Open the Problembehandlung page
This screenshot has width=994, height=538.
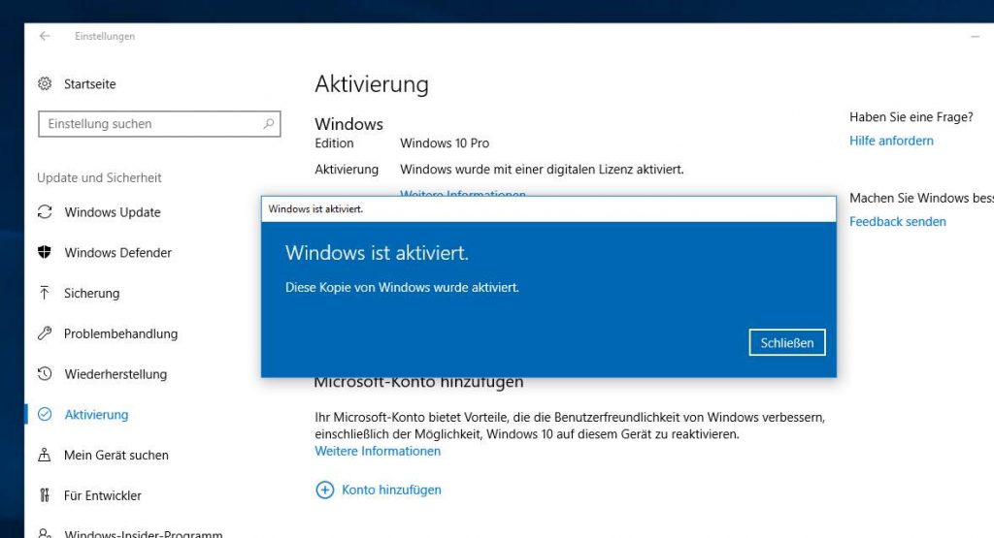pos(120,333)
